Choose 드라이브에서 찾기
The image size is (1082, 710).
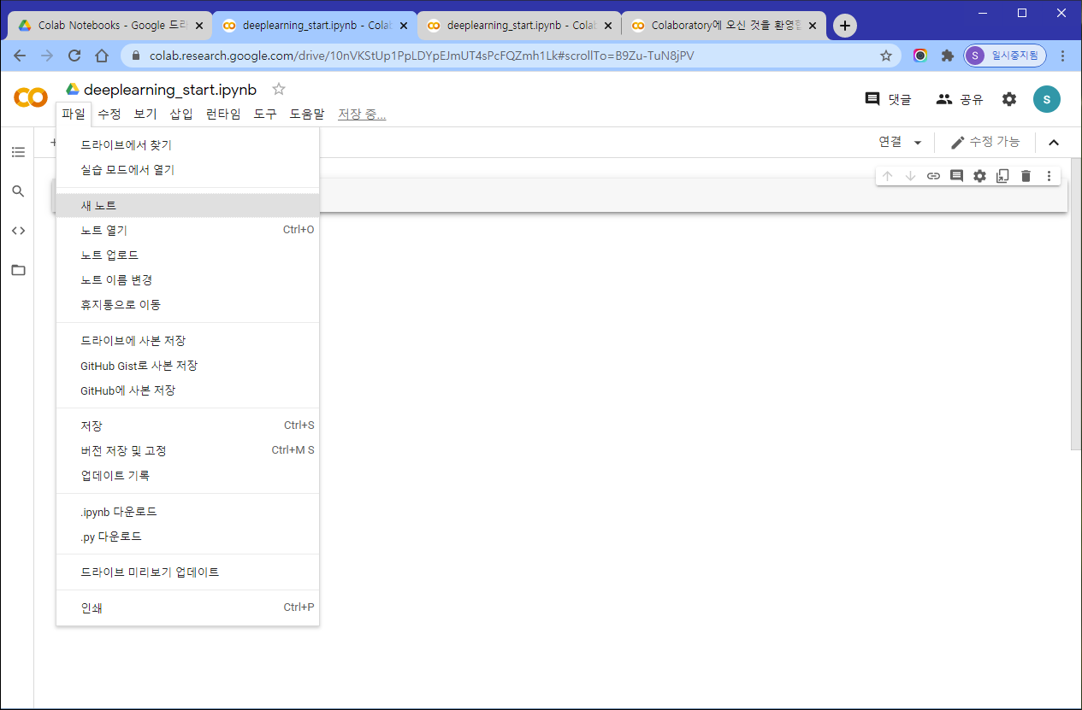(187, 145)
